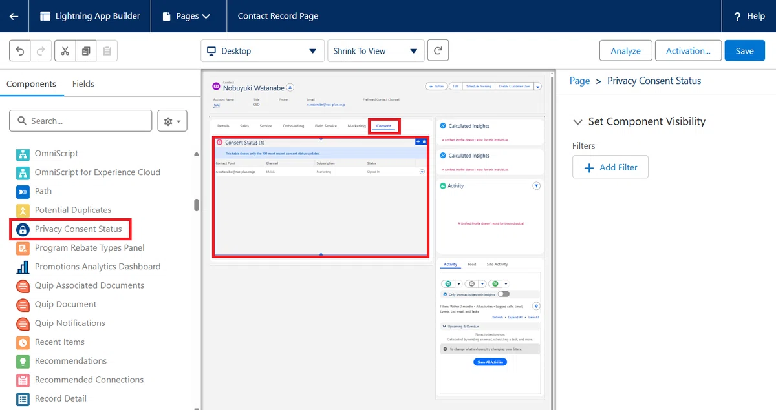Open the activity timeline settings gear
Viewport: 776px width, 410px height.
(536, 306)
